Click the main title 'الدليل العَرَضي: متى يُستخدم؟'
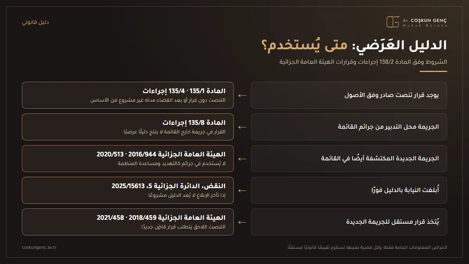Image resolution: width=469 pixels, height=264 pixels. [354, 45]
